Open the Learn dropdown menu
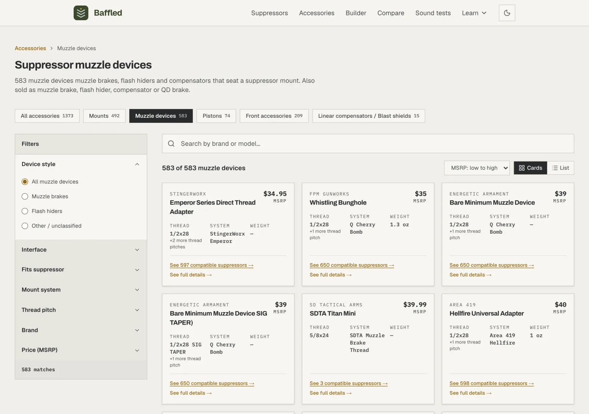 tap(474, 13)
